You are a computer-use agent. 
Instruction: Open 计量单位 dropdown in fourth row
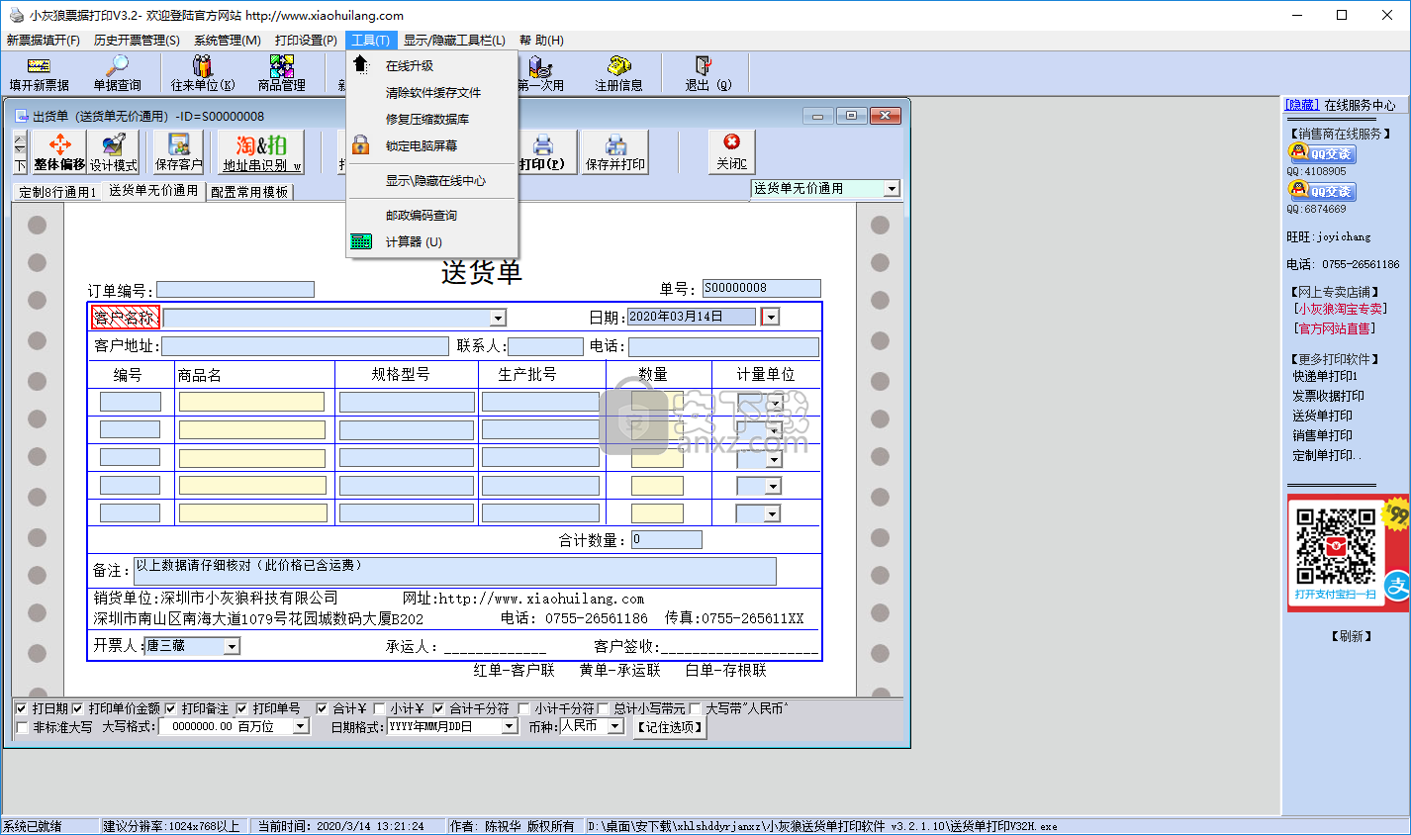click(x=773, y=486)
